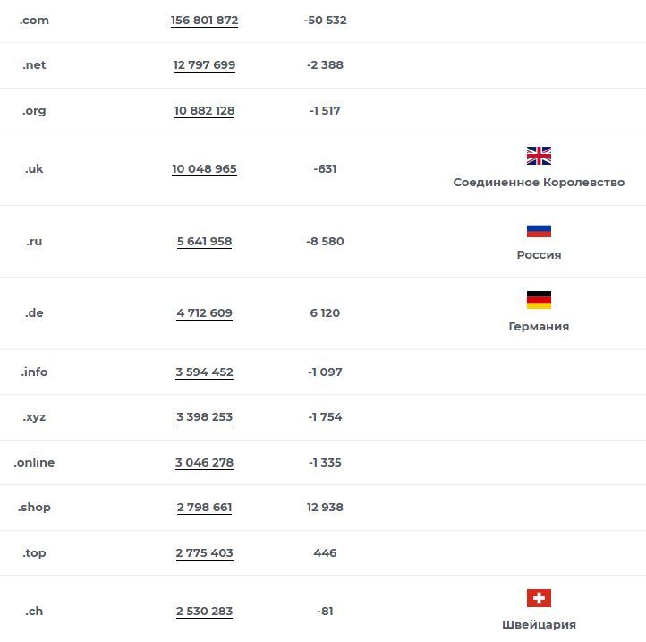Click the 10 882 128 .org count
This screenshot has height=642, width=646.
tap(204, 111)
